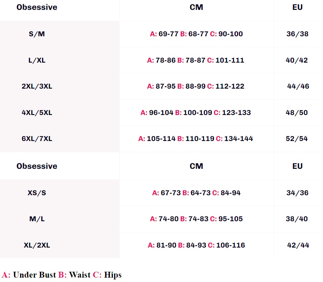
Task: Click the hips measurement 90-100
Action: (230, 34)
